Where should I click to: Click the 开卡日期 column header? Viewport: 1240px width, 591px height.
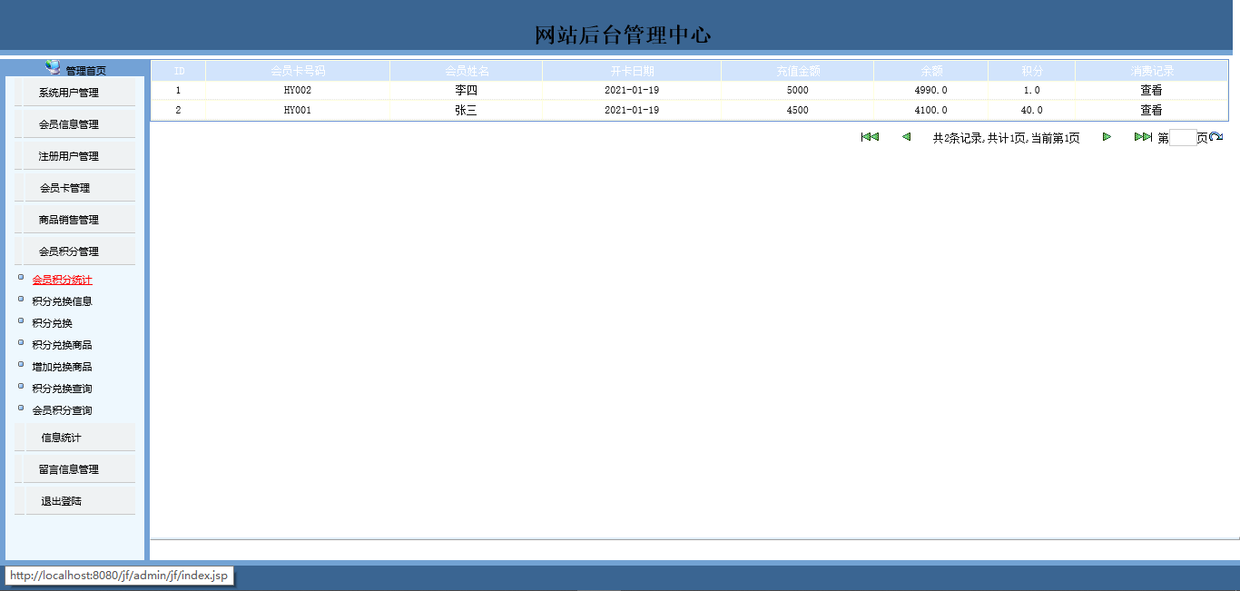[632, 71]
